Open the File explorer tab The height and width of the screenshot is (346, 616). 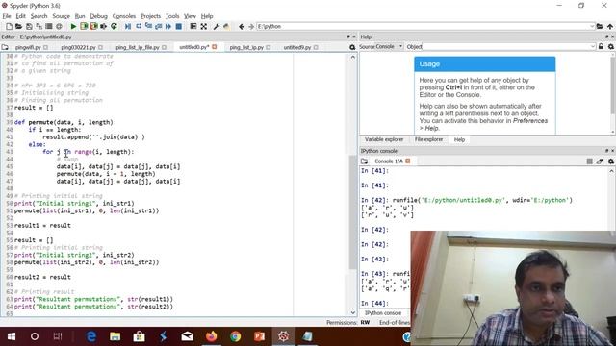(x=428, y=139)
